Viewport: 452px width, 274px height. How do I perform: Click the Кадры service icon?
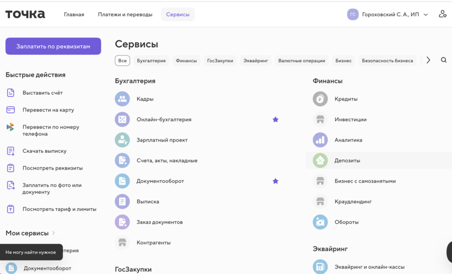point(122,99)
